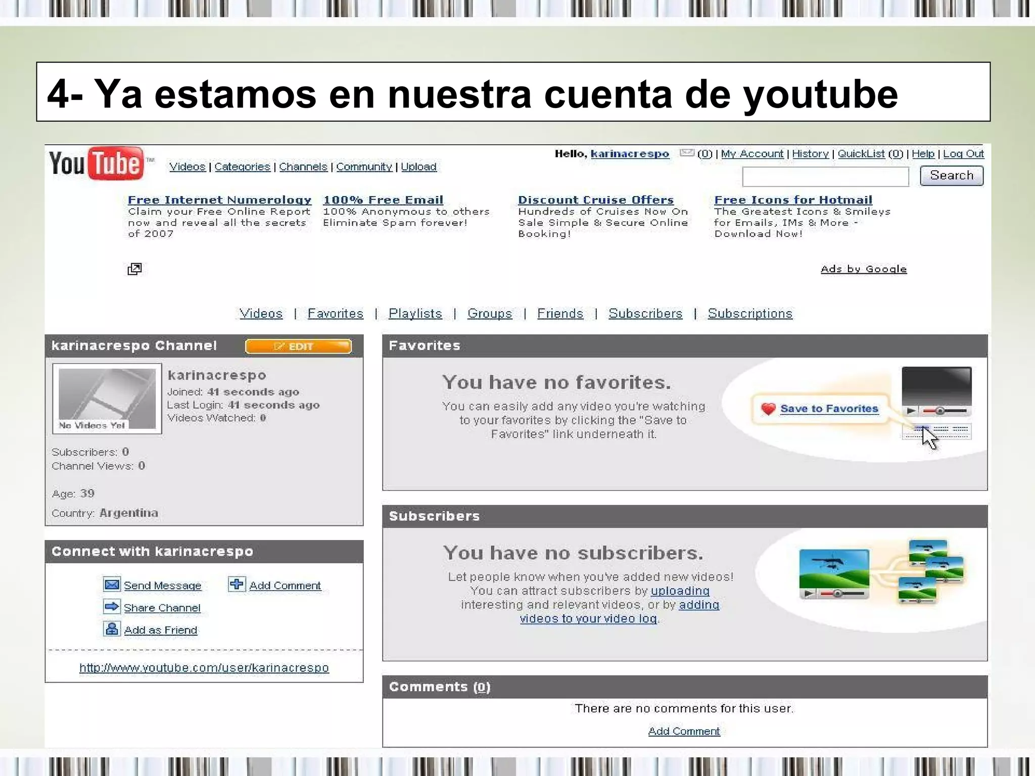Switch to Subscribers tab
The height and width of the screenshot is (776, 1035).
(x=645, y=313)
